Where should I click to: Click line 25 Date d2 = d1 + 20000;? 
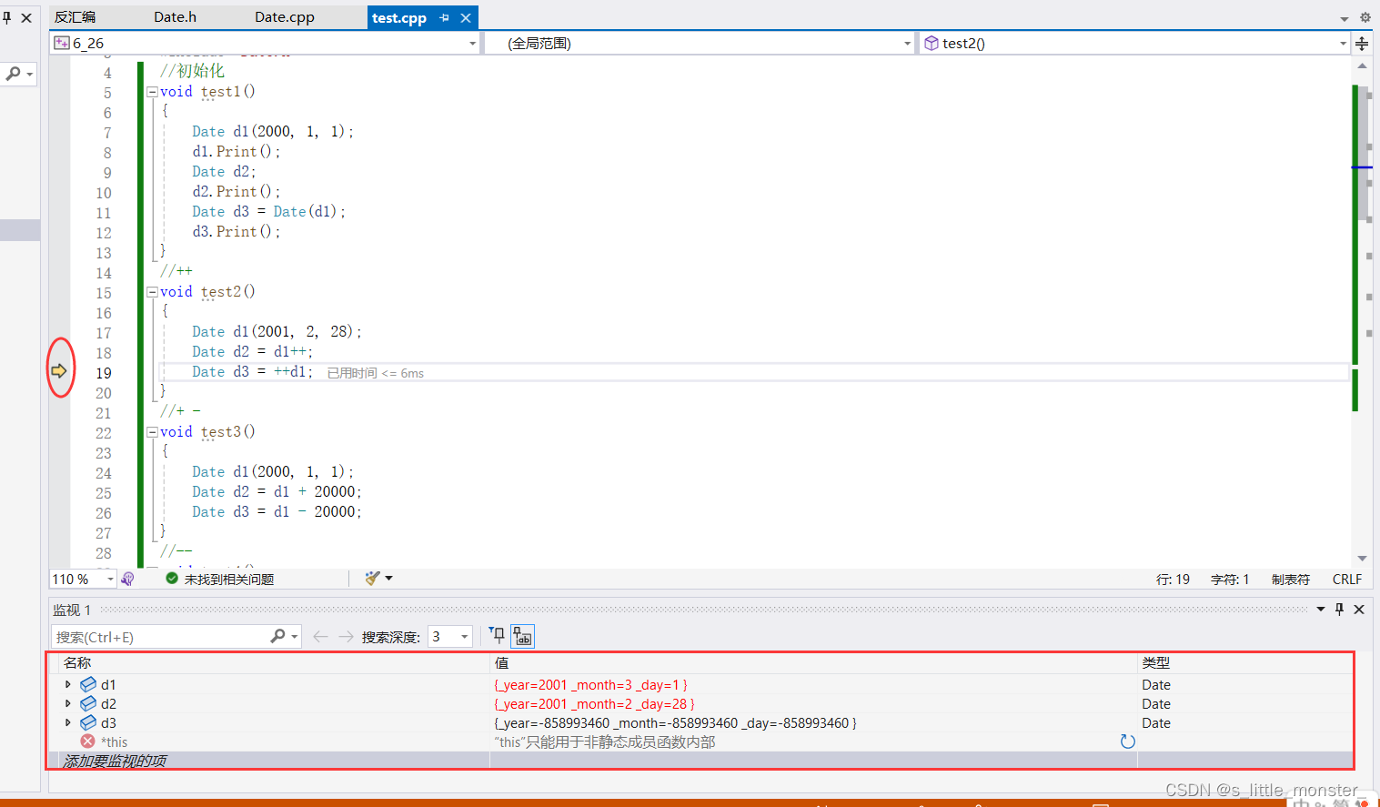coord(277,492)
